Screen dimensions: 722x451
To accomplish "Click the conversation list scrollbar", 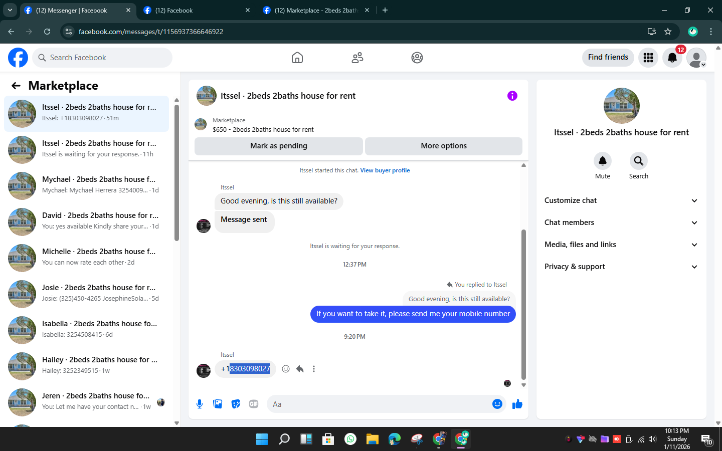I will pos(176,173).
